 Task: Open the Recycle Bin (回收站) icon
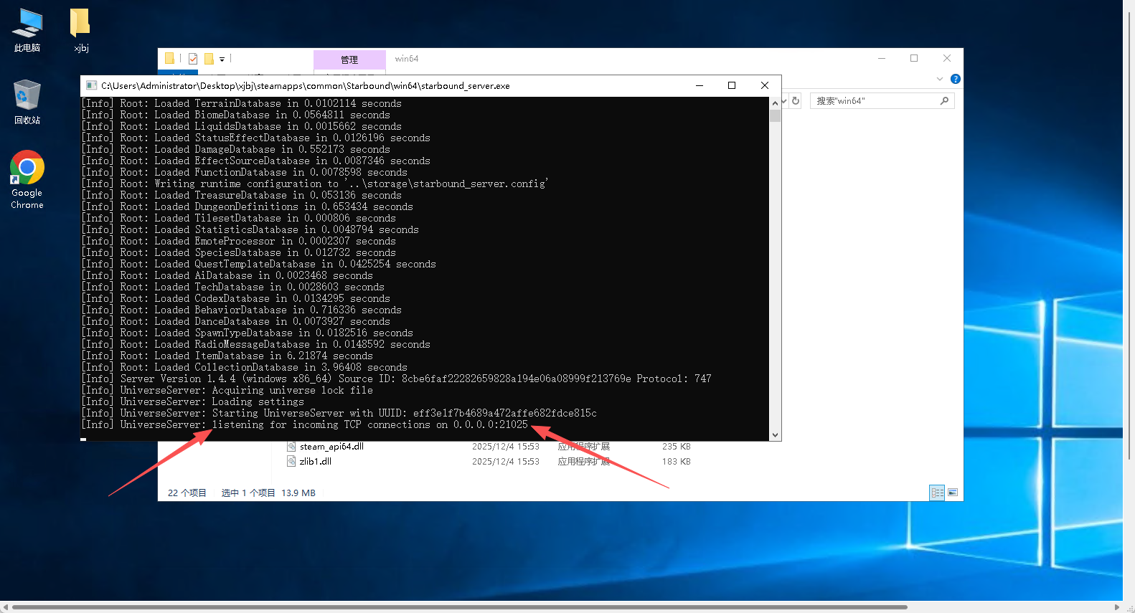[27, 102]
